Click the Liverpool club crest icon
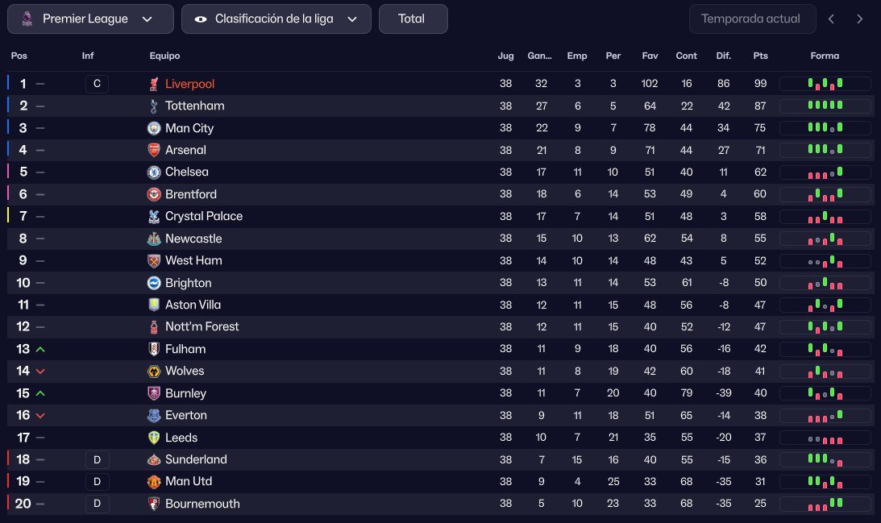881x523 pixels. pyautogui.click(x=154, y=84)
